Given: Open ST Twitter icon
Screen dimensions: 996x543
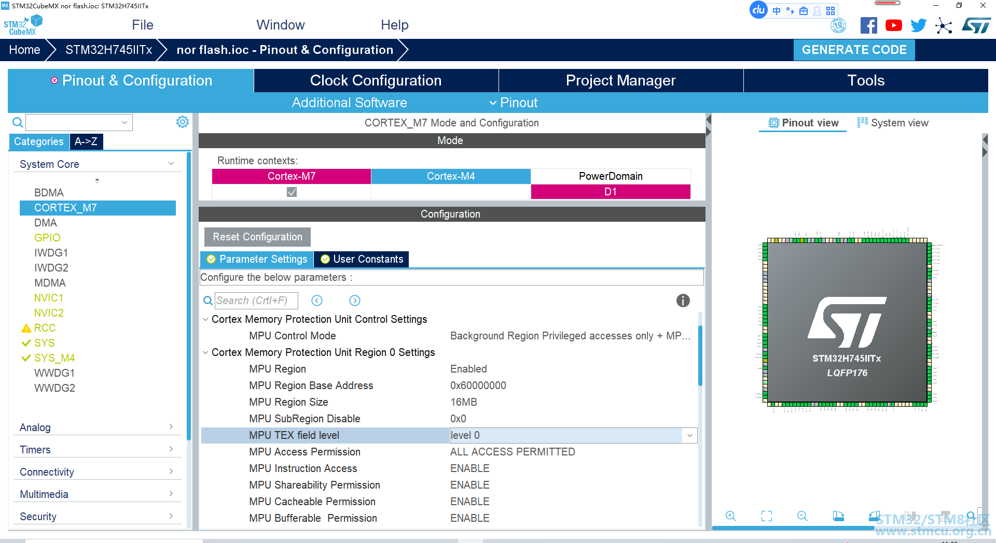Looking at the screenshot, I should coord(918,25).
